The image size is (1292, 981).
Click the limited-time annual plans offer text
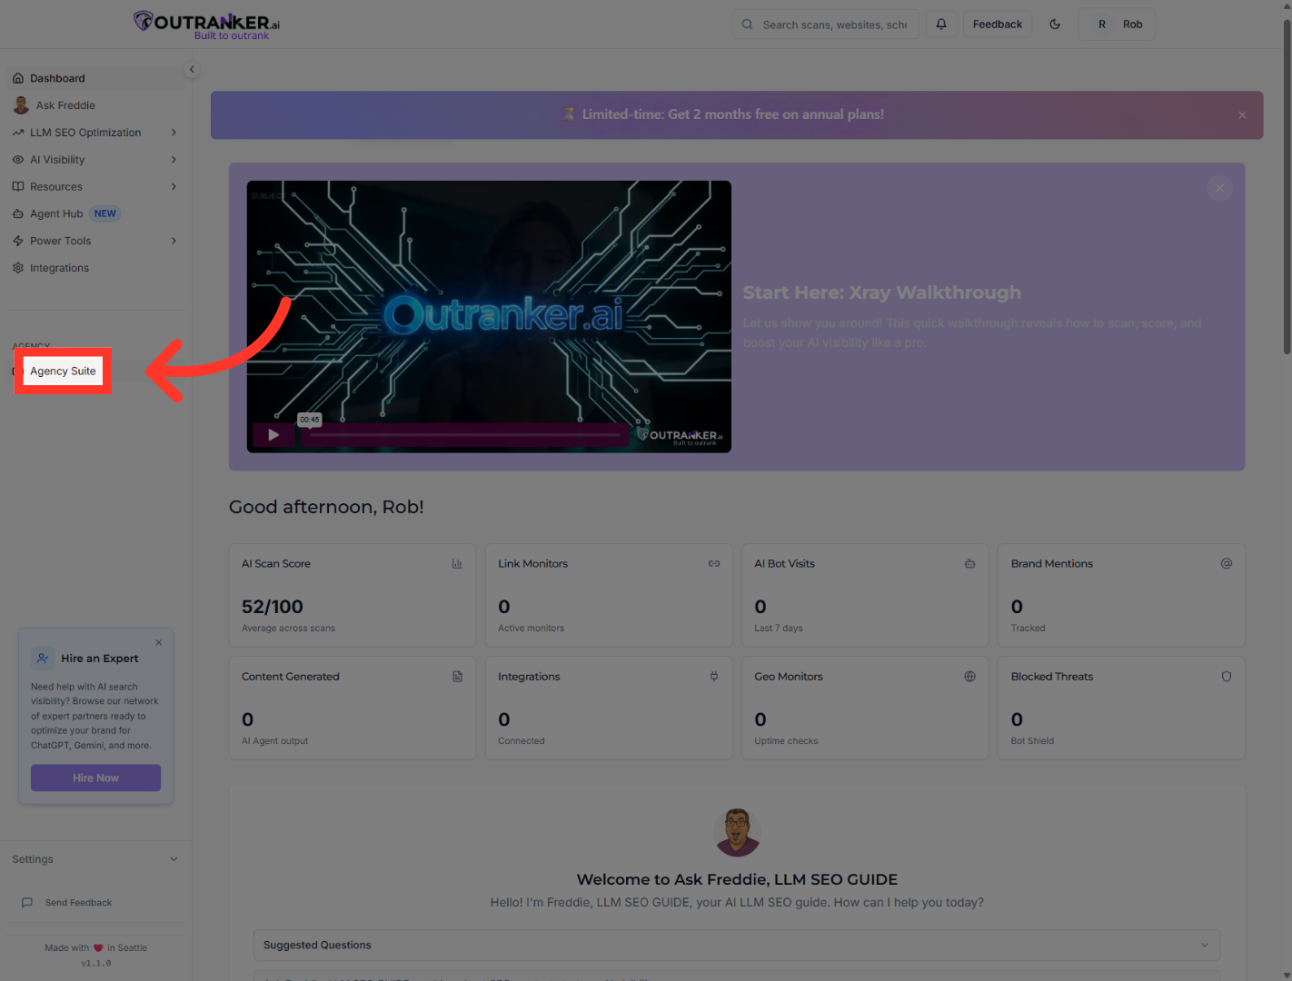coord(733,114)
